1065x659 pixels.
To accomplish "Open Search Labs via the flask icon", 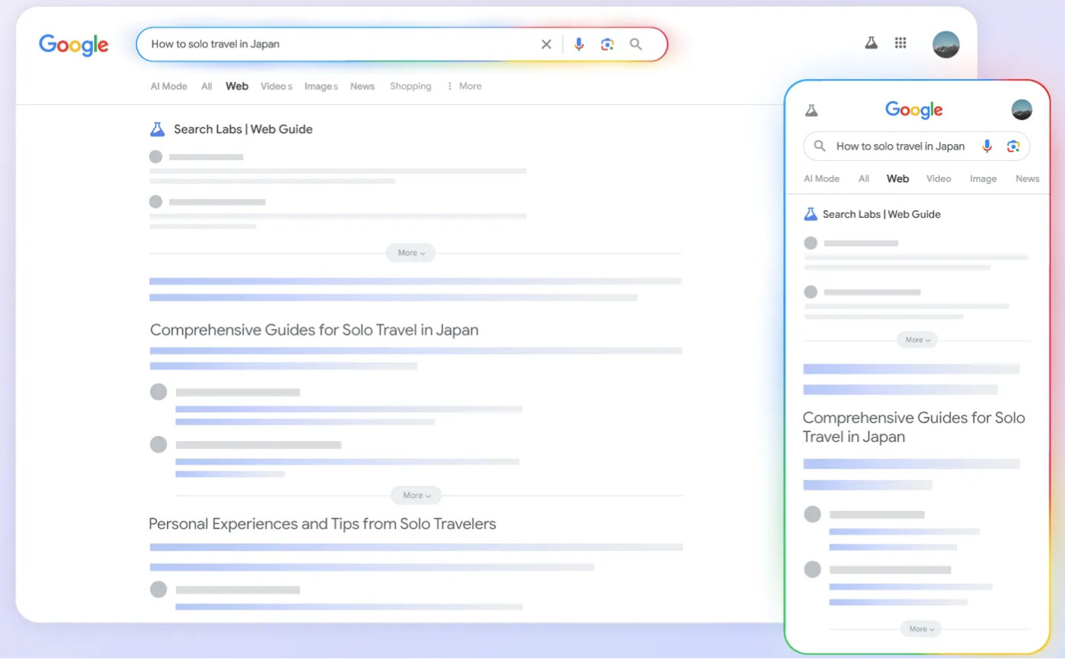I will (871, 43).
